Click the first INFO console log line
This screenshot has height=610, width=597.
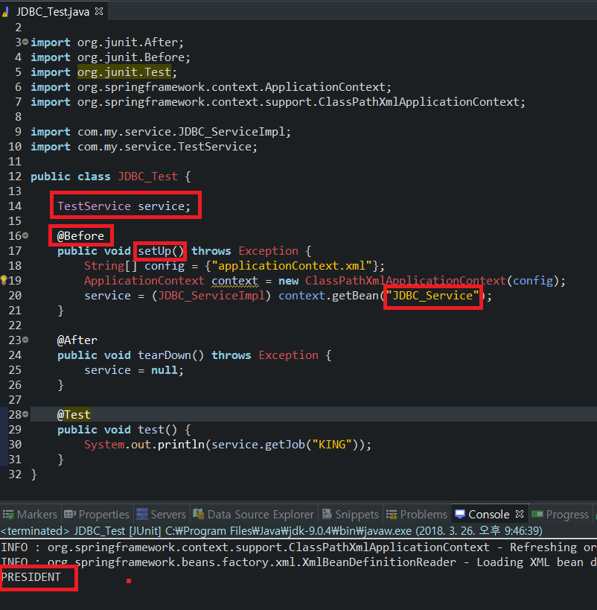click(298, 547)
